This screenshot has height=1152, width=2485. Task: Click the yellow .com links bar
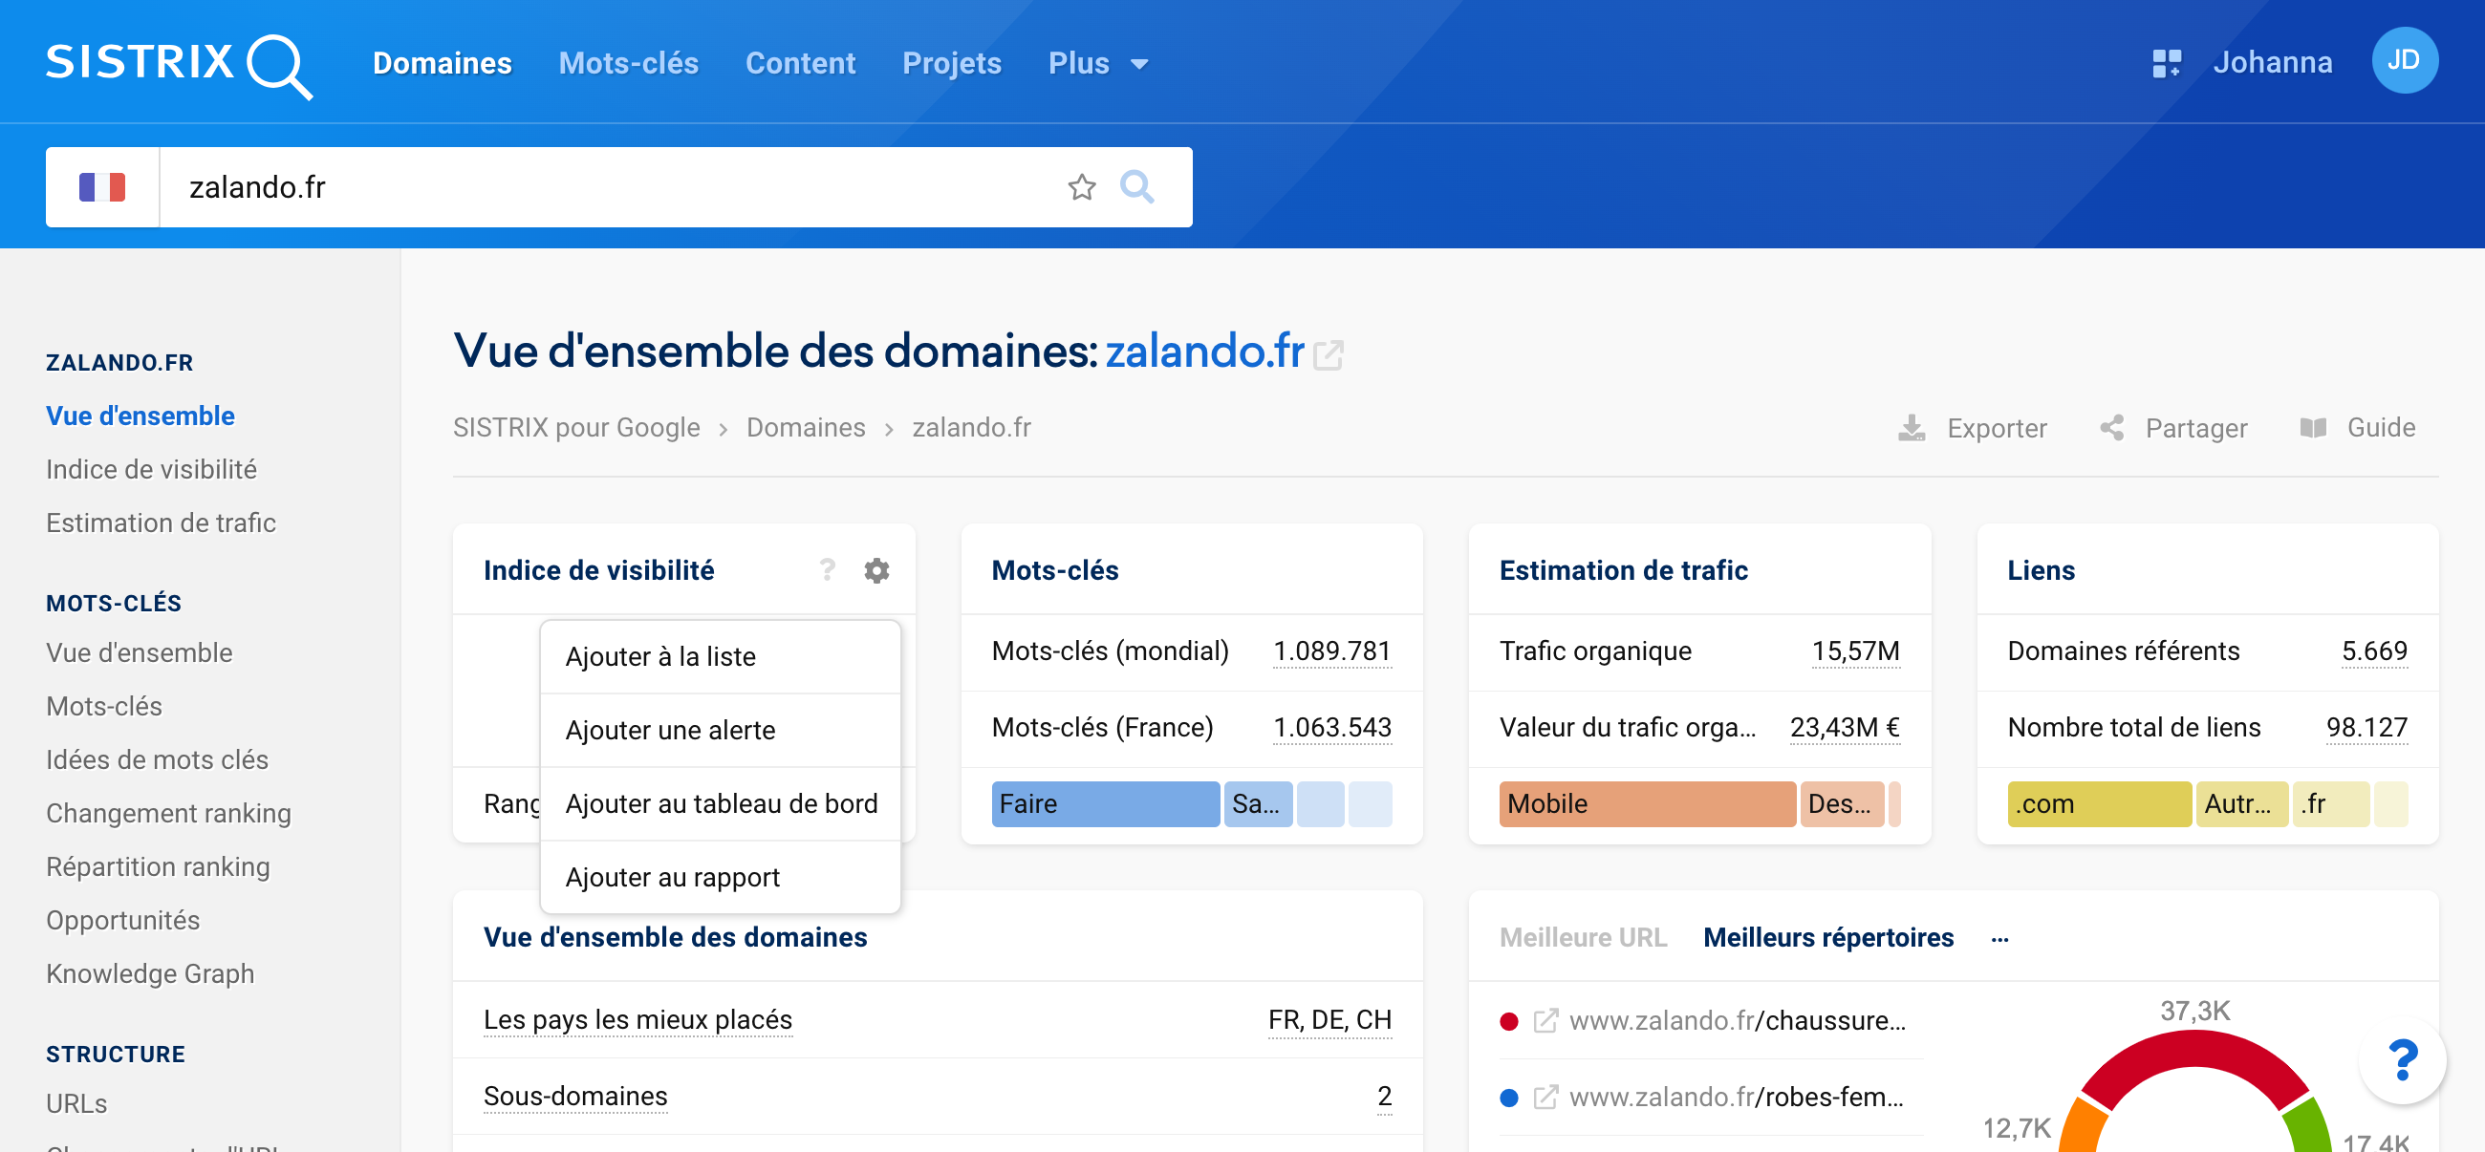[x=2098, y=804]
